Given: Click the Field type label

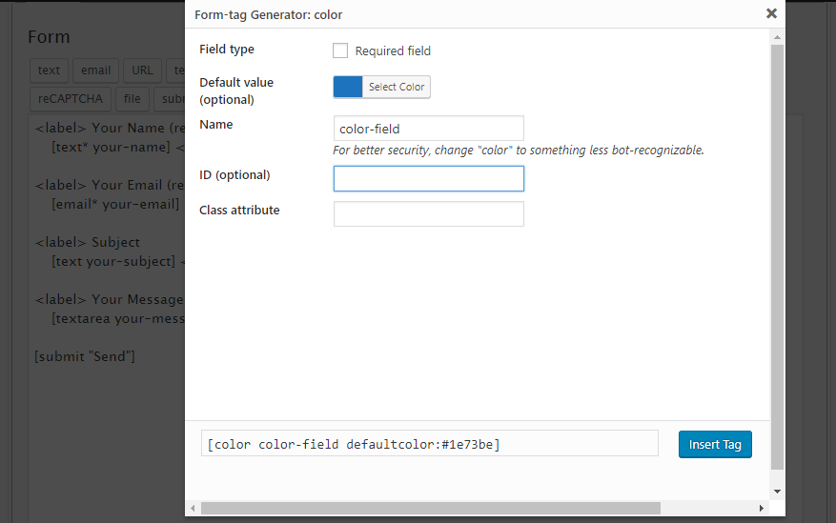Looking at the screenshot, I should pos(227,49).
